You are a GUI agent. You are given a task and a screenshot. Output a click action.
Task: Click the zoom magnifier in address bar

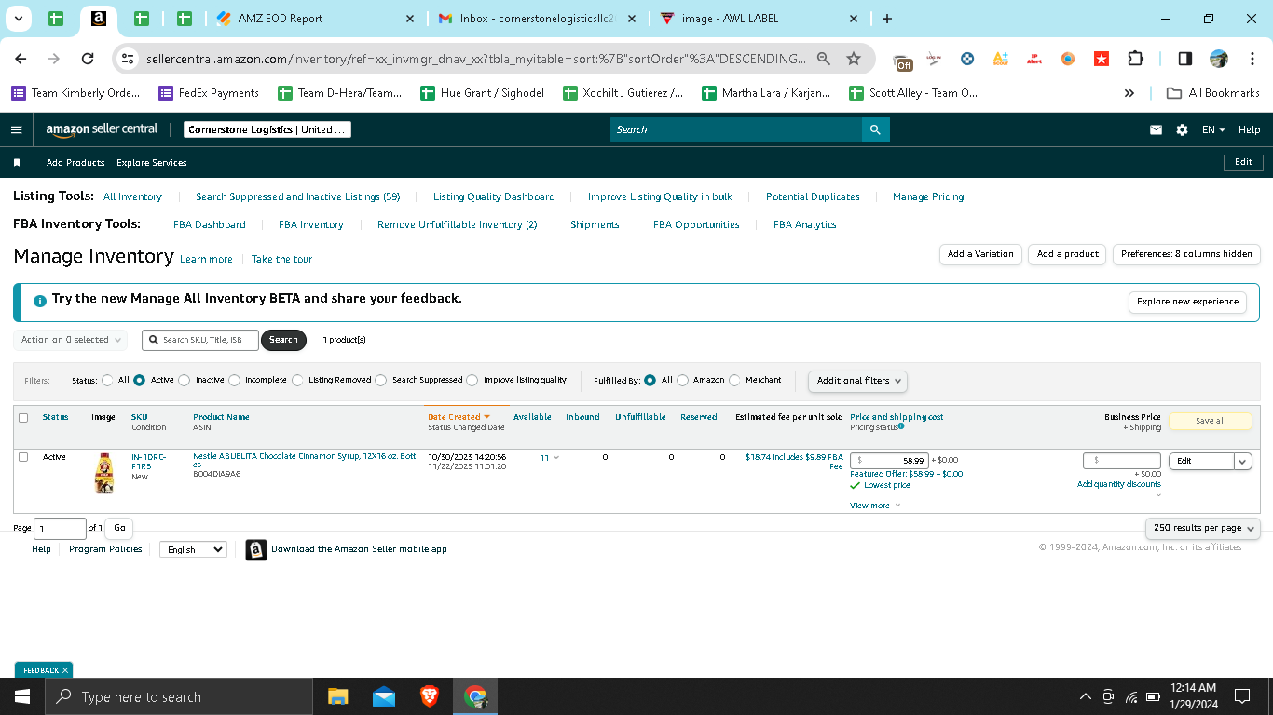click(x=824, y=59)
